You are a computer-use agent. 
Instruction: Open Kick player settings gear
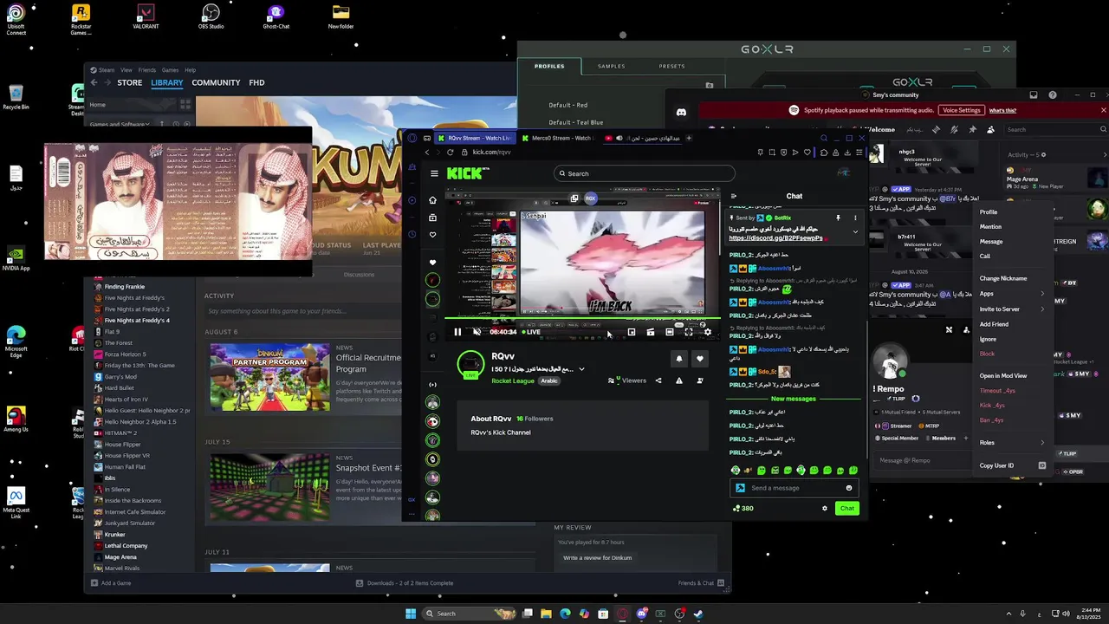click(707, 332)
